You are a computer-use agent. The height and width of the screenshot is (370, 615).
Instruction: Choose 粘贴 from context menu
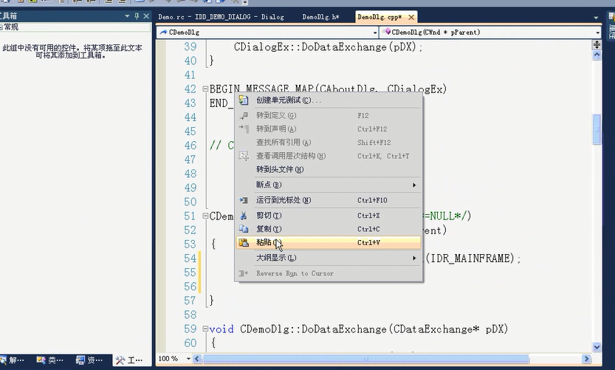pyautogui.click(x=329, y=242)
